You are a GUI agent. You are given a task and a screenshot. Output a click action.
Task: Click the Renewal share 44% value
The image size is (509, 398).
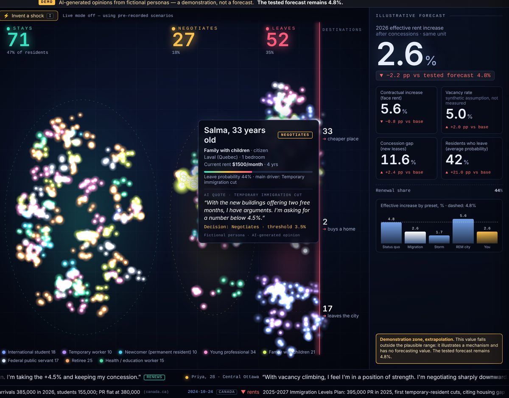(x=498, y=191)
